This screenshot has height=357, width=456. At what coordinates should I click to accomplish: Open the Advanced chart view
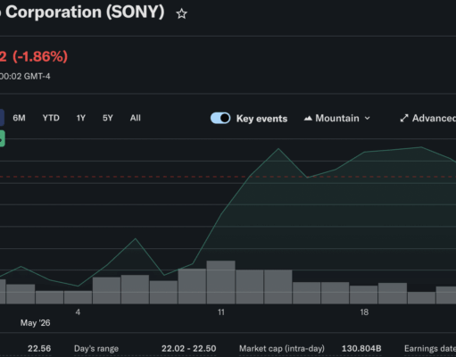point(427,118)
